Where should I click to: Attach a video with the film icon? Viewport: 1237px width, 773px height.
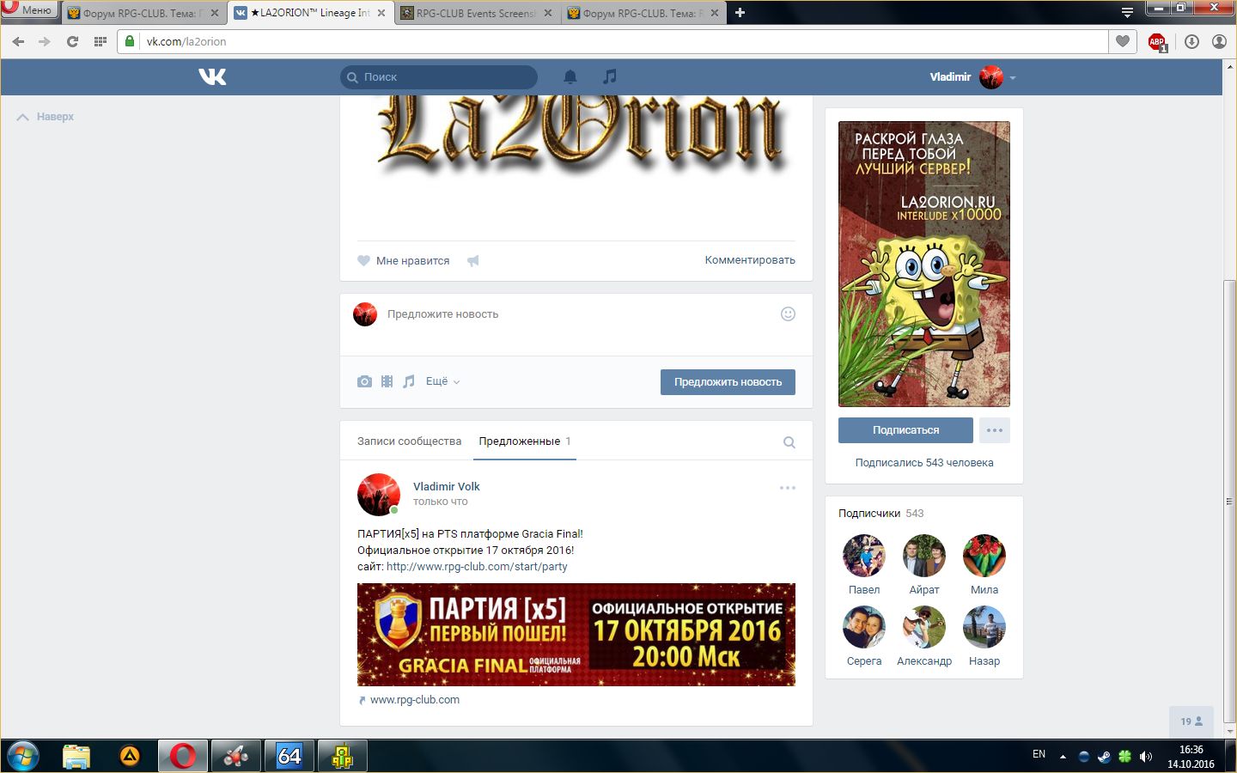387,381
